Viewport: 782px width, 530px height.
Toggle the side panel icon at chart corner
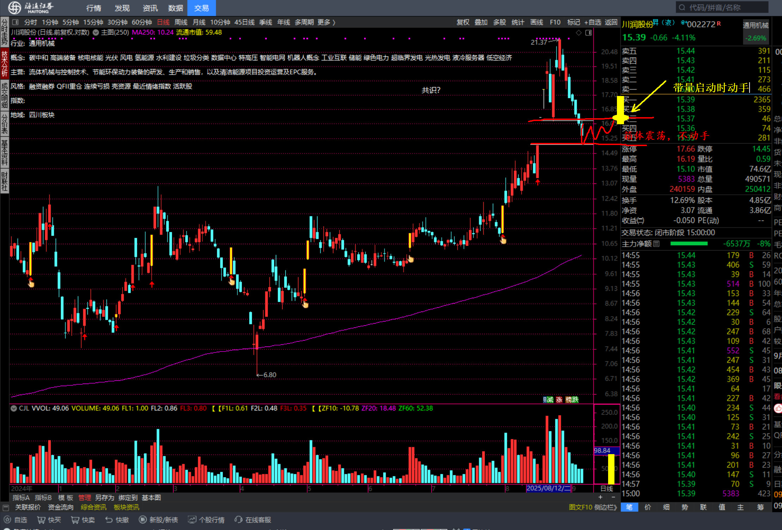[x=588, y=33]
